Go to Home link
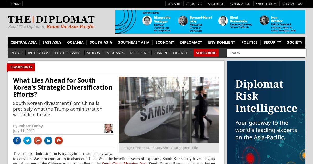This screenshot has height=164, width=313. click(15, 4)
